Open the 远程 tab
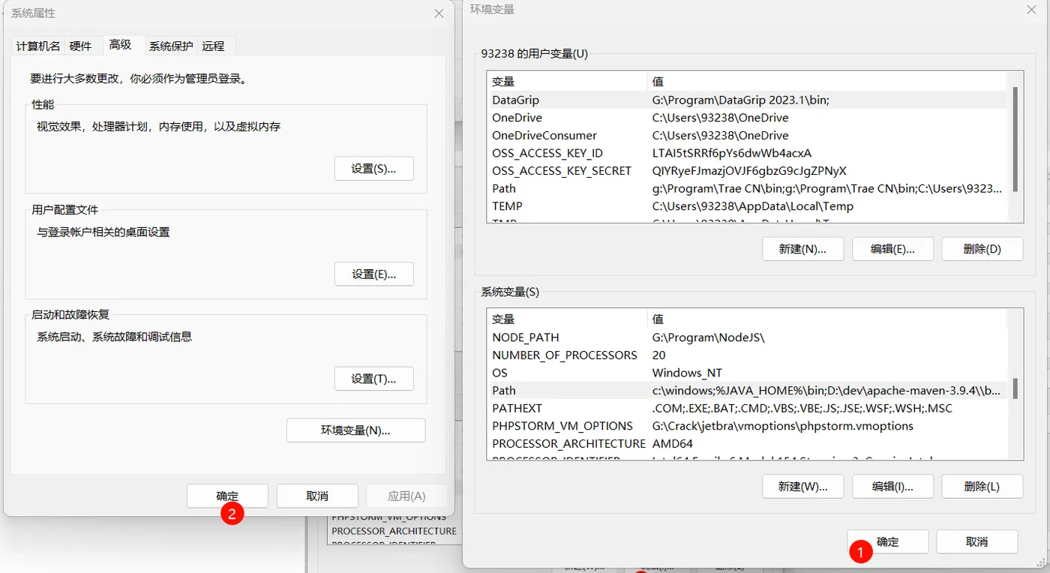The image size is (1050, 573). pos(213,46)
